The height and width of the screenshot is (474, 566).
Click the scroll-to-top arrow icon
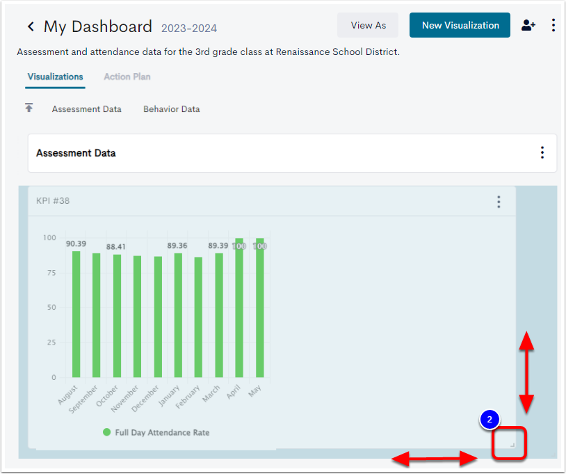(29, 108)
